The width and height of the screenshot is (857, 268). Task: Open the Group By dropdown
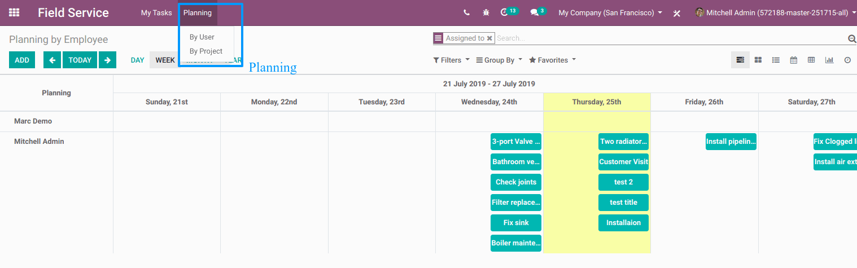499,60
